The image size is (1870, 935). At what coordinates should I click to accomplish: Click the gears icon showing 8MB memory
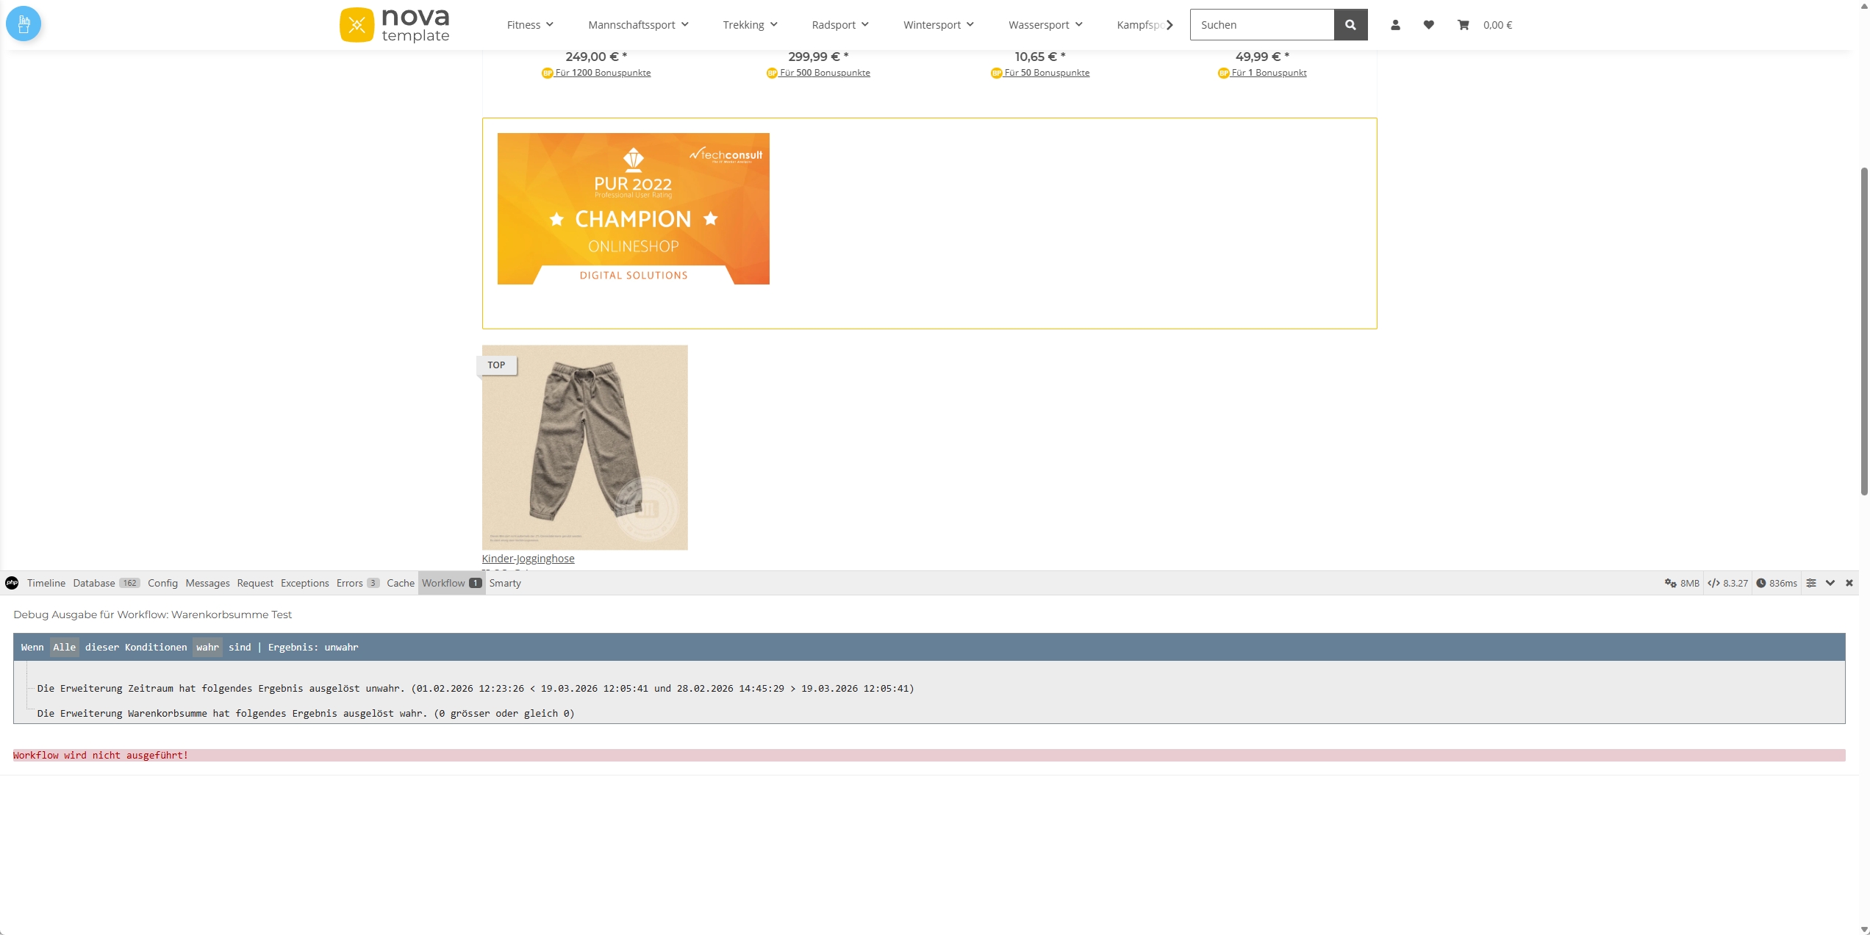pyautogui.click(x=1669, y=583)
